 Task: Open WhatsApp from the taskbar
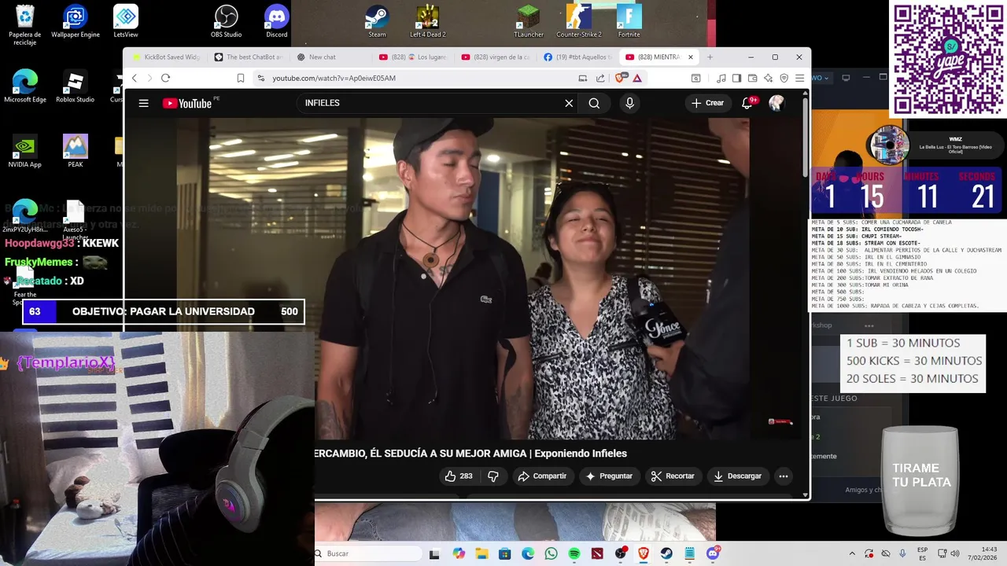pos(551,553)
